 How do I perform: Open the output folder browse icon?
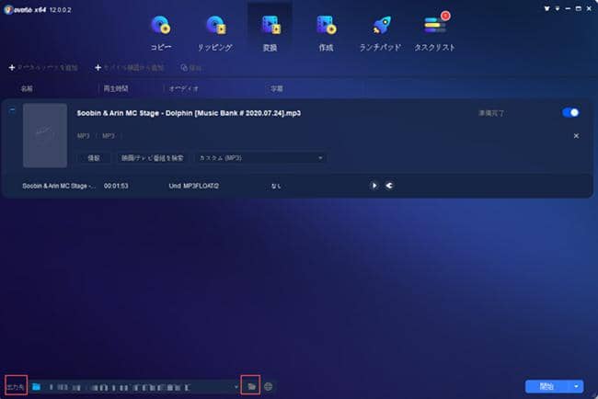tap(251, 386)
